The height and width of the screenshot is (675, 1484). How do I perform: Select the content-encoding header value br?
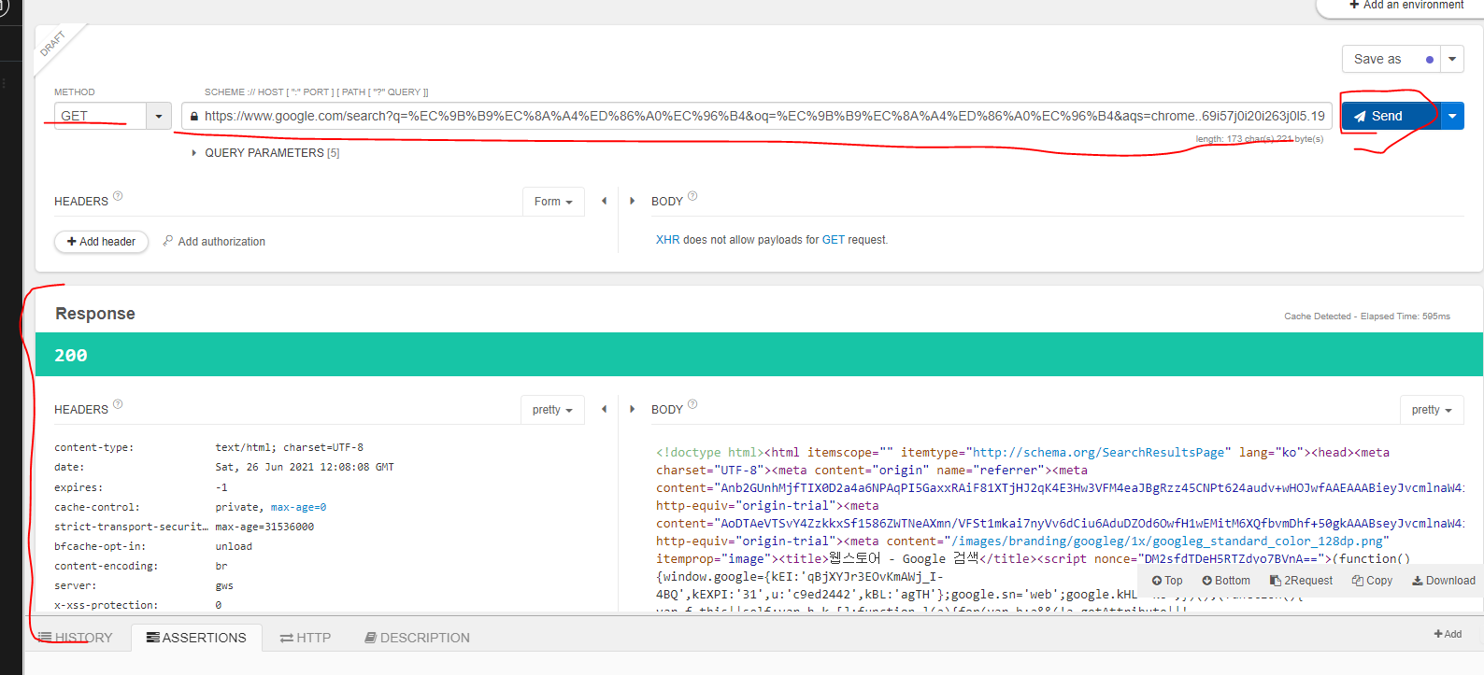[x=221, y=566]
